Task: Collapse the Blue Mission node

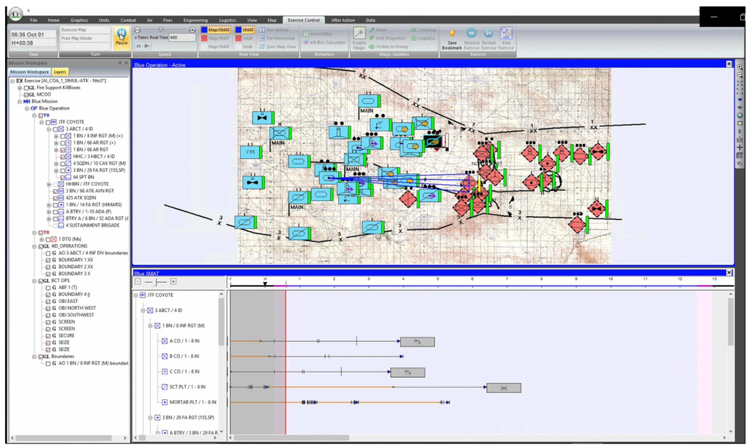Action: coord(20,102)
